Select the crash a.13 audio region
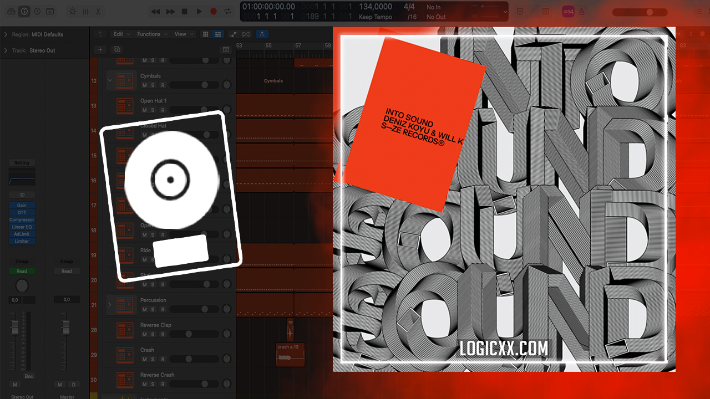Viewport: 710px width, 399px height. (290, 355)
